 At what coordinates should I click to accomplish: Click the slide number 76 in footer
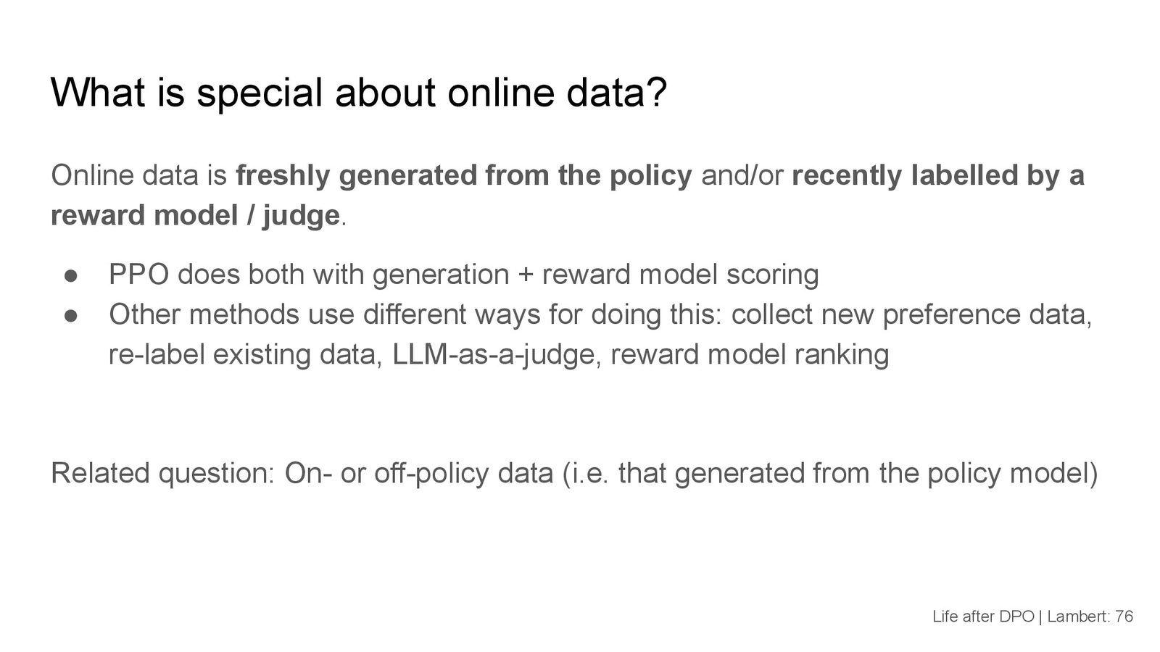tap(1124, 617)
